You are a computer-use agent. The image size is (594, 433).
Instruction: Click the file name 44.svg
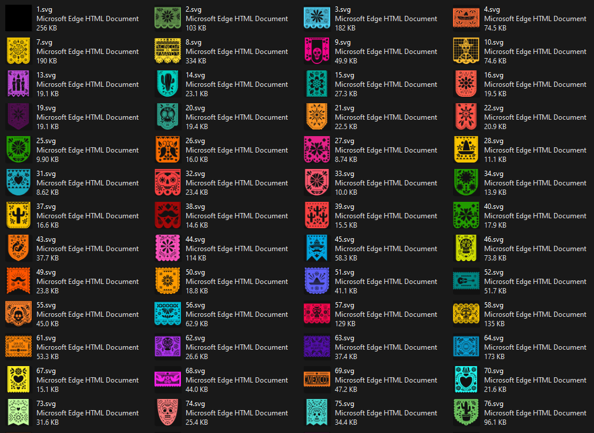(x=195, y=240)
